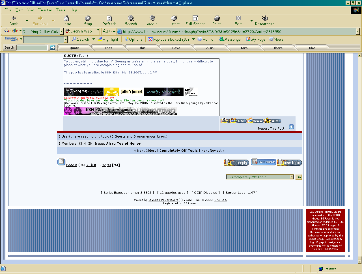362x274 pixels.
Task: Click the add reply button
Action: 236,162
